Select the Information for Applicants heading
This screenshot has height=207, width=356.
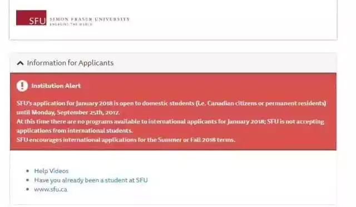70,63
